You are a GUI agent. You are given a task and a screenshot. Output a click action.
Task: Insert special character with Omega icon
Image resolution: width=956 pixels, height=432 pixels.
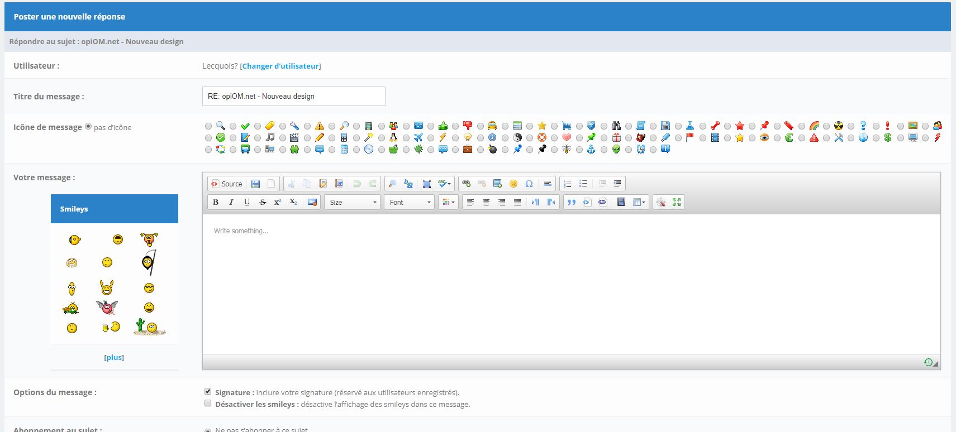pyautogui.click(x=529, y=184)
